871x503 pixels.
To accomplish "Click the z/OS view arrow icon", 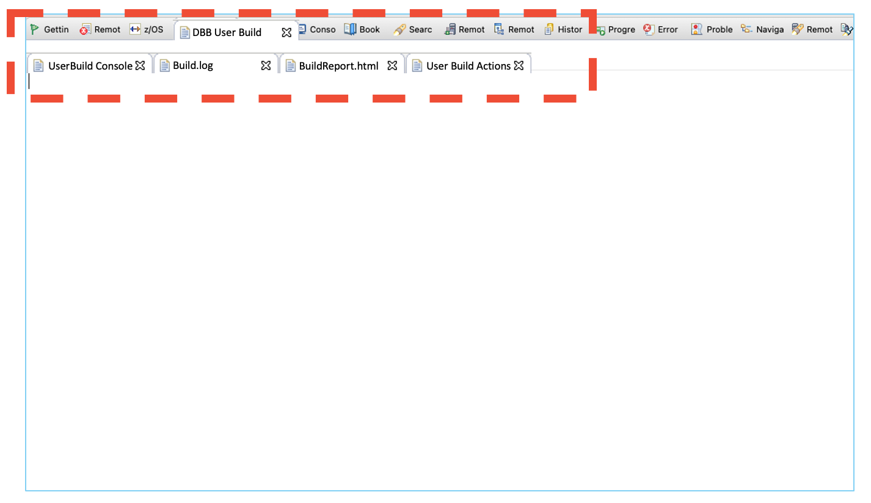I will [135, 29].
